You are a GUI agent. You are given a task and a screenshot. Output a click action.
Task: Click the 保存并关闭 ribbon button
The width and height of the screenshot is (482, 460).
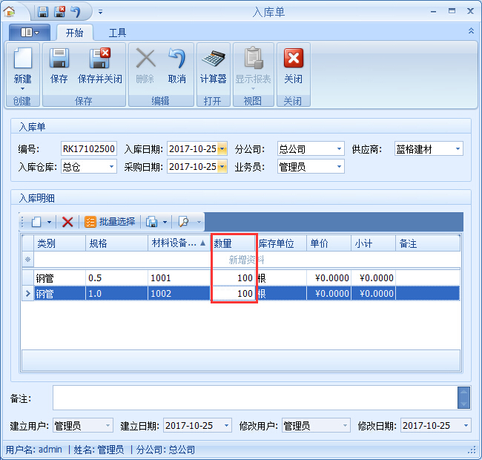[100, 66]
